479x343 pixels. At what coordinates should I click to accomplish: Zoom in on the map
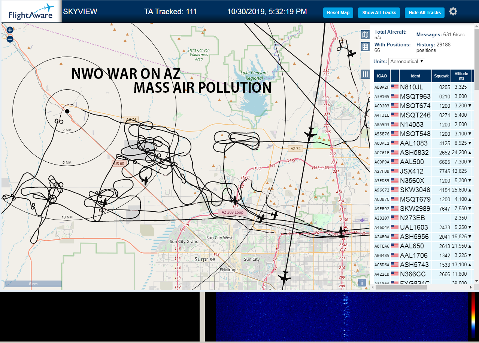tap(10, 30)
